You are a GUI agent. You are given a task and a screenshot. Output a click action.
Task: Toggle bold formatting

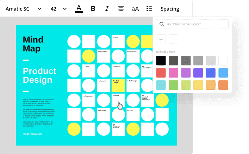93,9
